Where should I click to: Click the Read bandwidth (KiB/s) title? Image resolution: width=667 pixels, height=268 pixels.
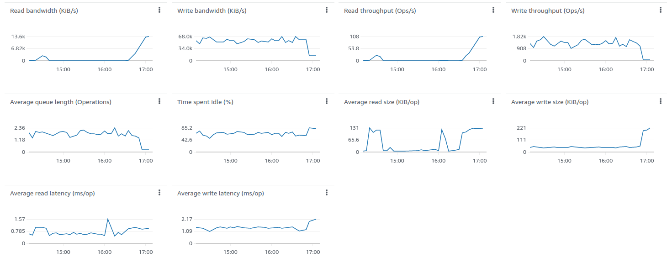point(44,11)
